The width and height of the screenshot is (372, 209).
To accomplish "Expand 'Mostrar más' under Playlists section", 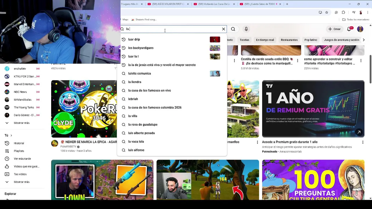I will (x=22, y=182).
